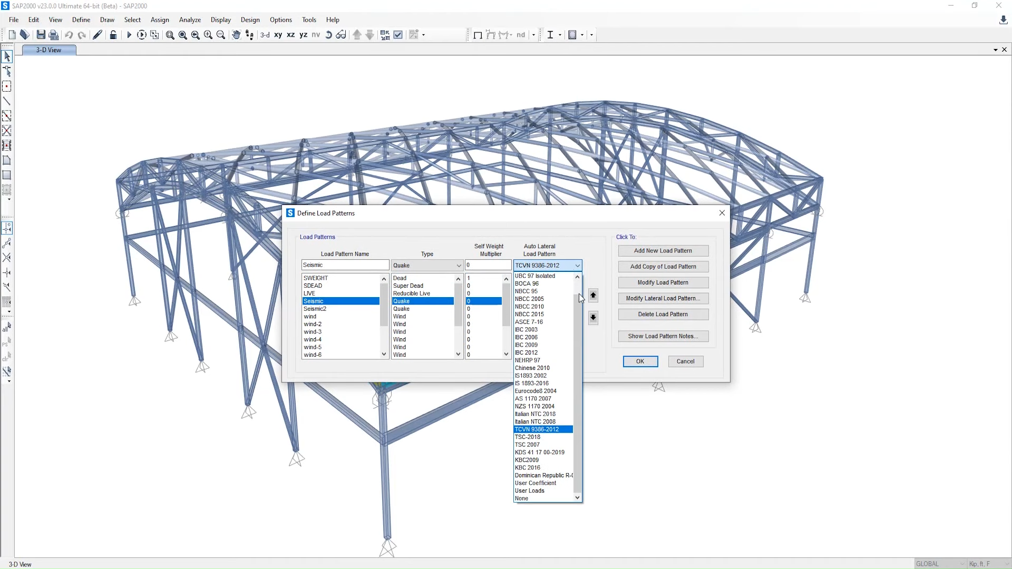
Task: Open the File menu
Action: tap(14, 19)
